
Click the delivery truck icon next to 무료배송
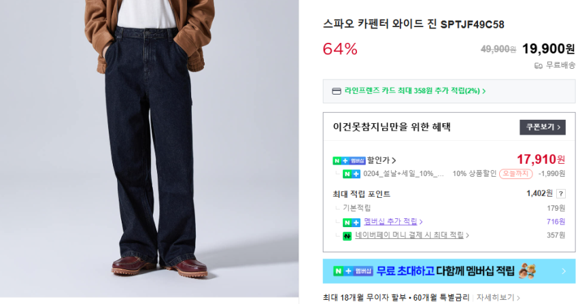(539, 66)
